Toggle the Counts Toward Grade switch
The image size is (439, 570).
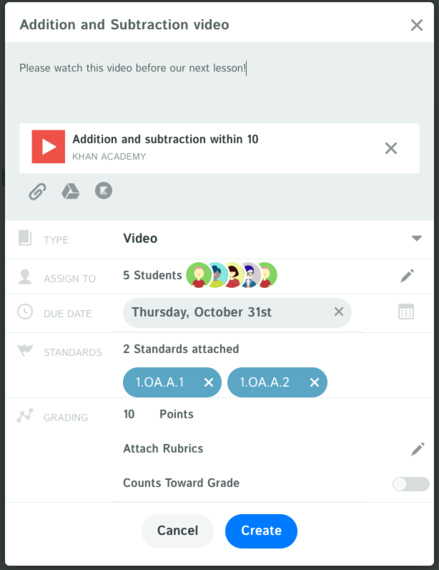click(x=411, y=484)
